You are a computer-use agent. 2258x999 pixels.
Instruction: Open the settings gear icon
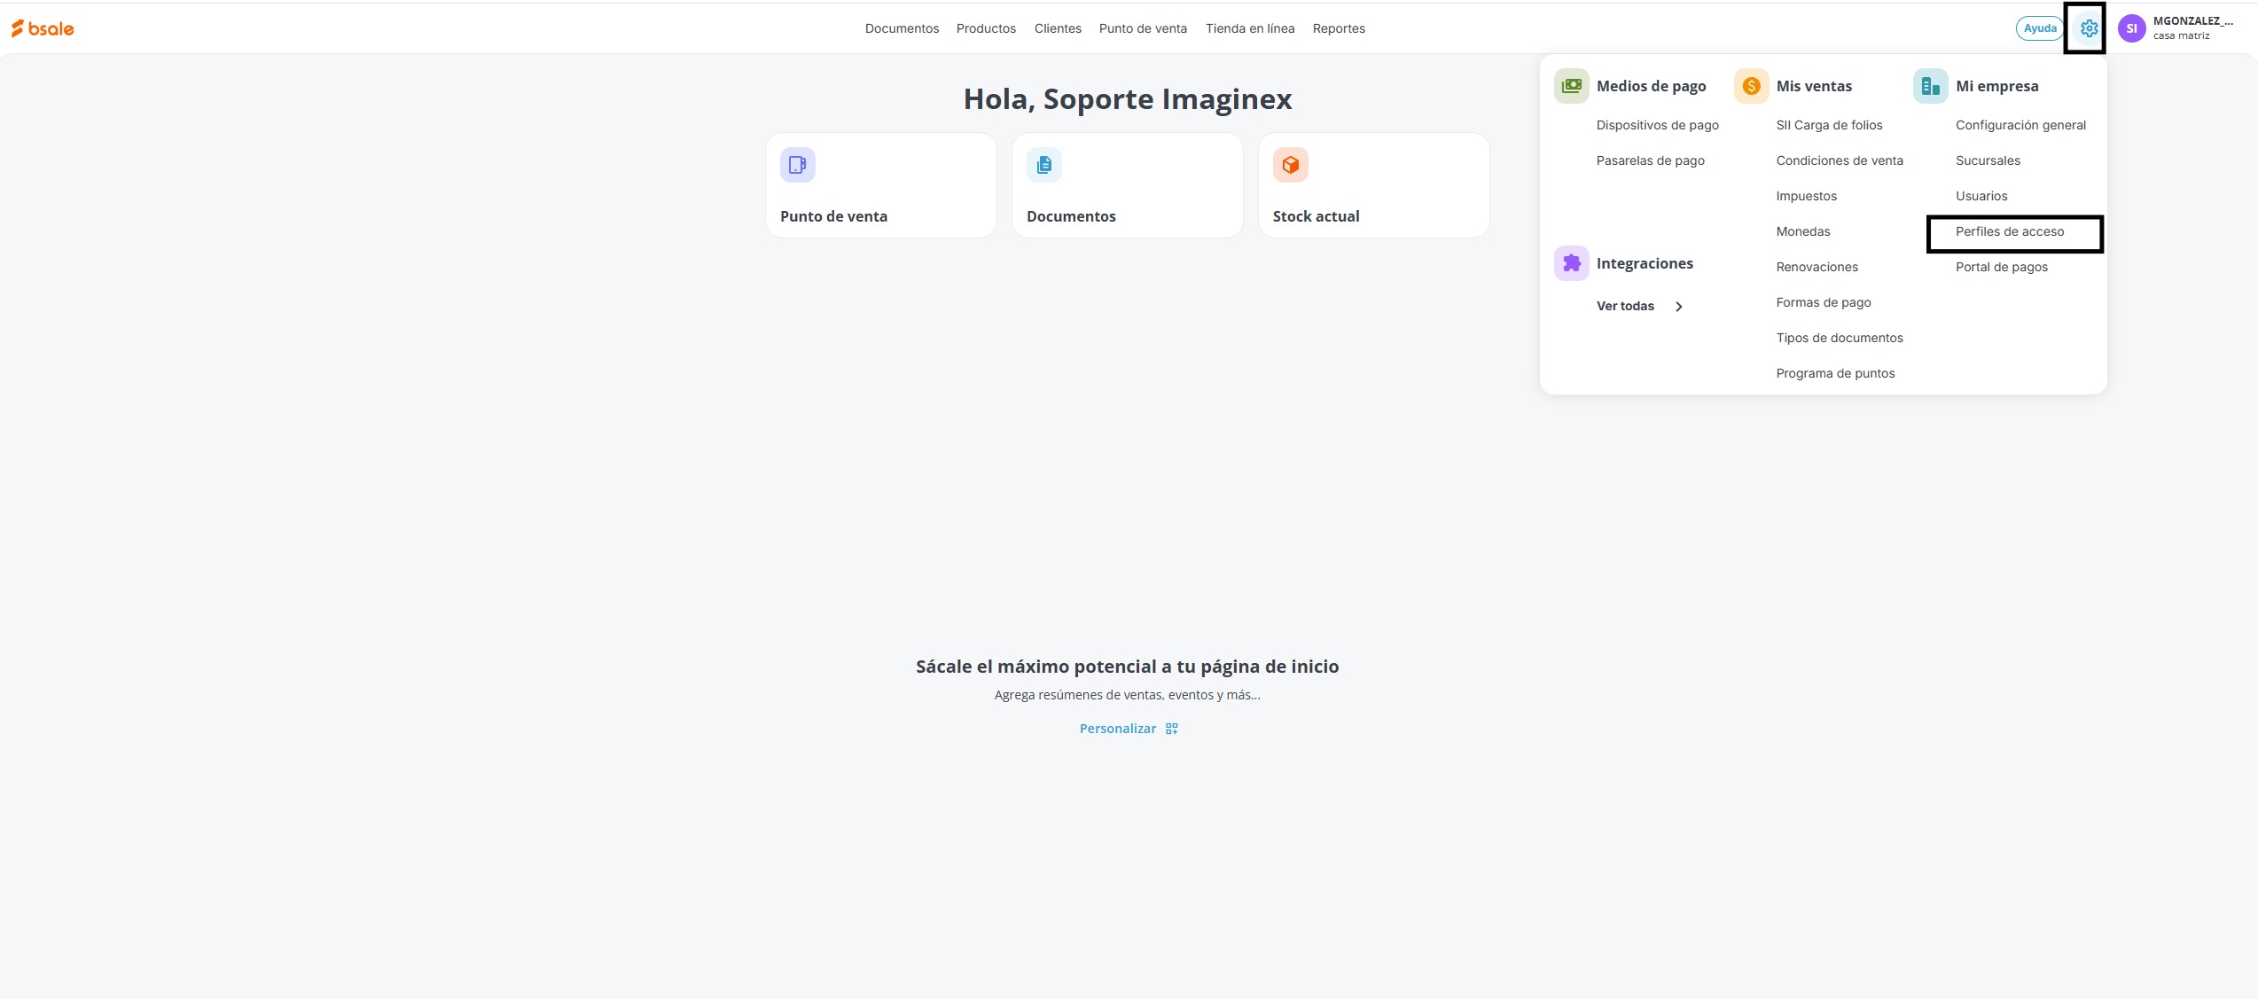pyautogui.click(x=2089, y=28)
